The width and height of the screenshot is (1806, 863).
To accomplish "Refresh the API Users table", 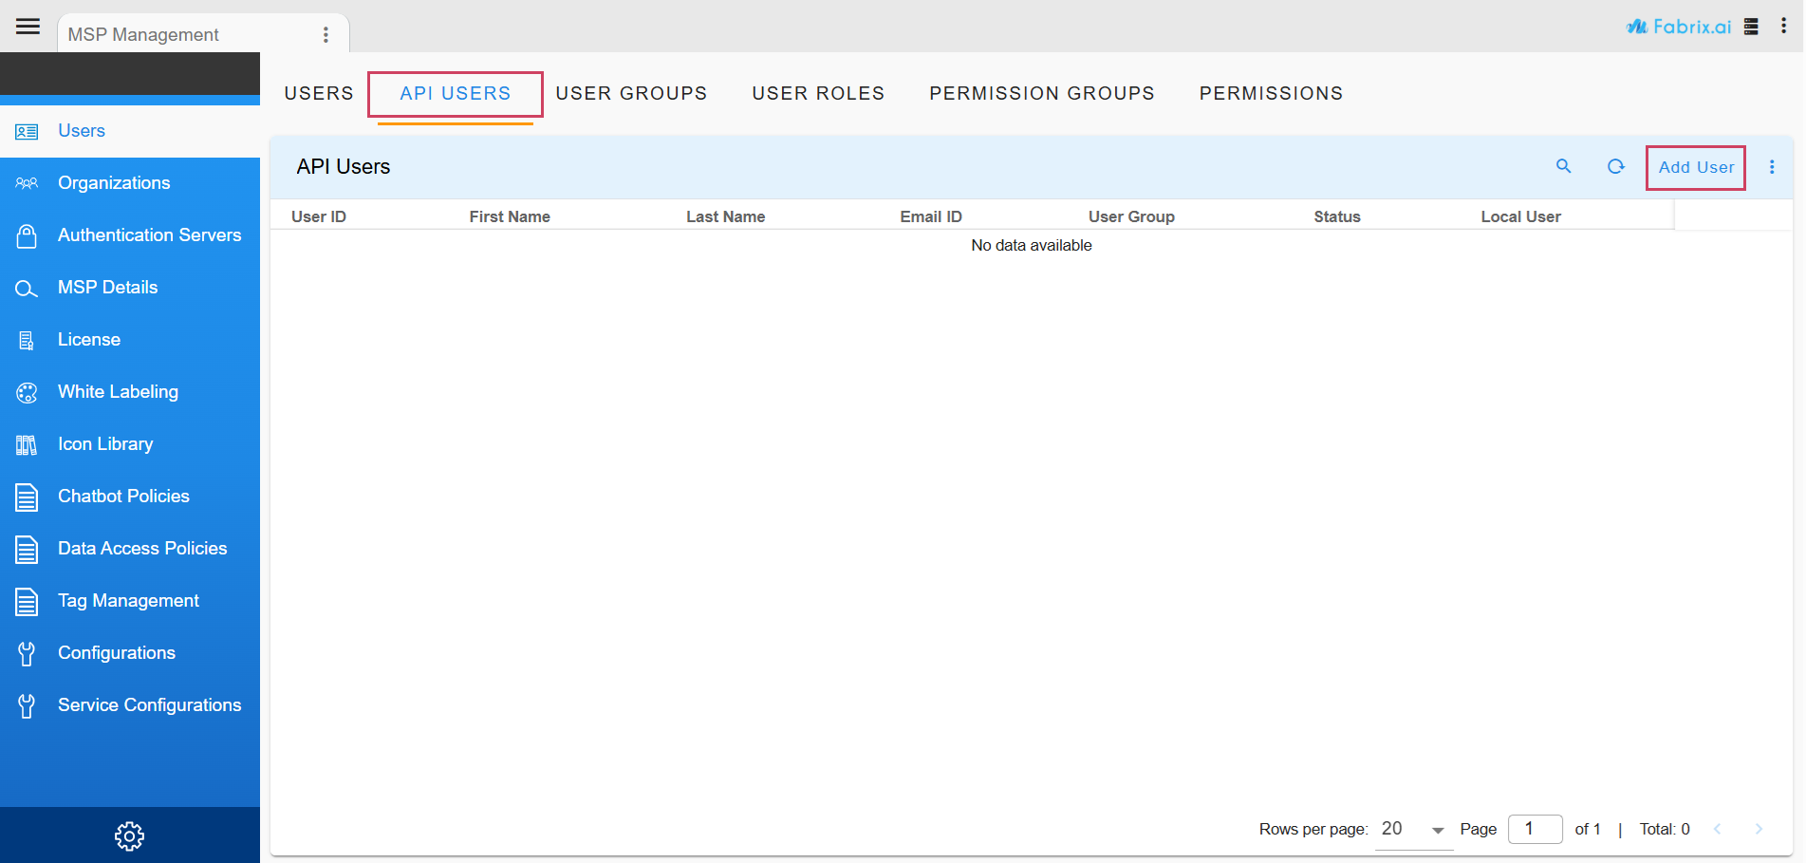I will (x=1615, y=166).
